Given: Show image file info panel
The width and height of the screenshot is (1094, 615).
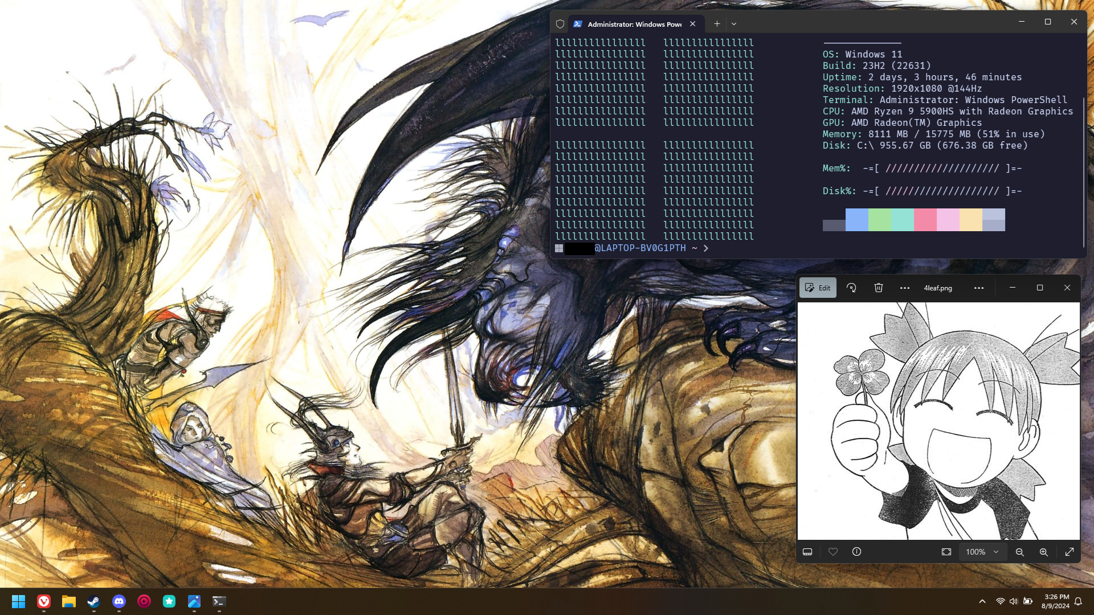Looking at the screenshot, I should [x=856, y=552].
